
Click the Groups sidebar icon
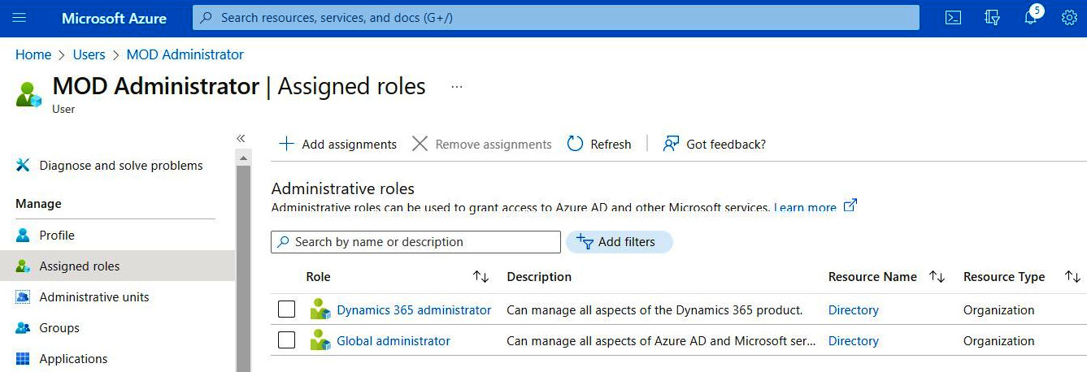23,328
